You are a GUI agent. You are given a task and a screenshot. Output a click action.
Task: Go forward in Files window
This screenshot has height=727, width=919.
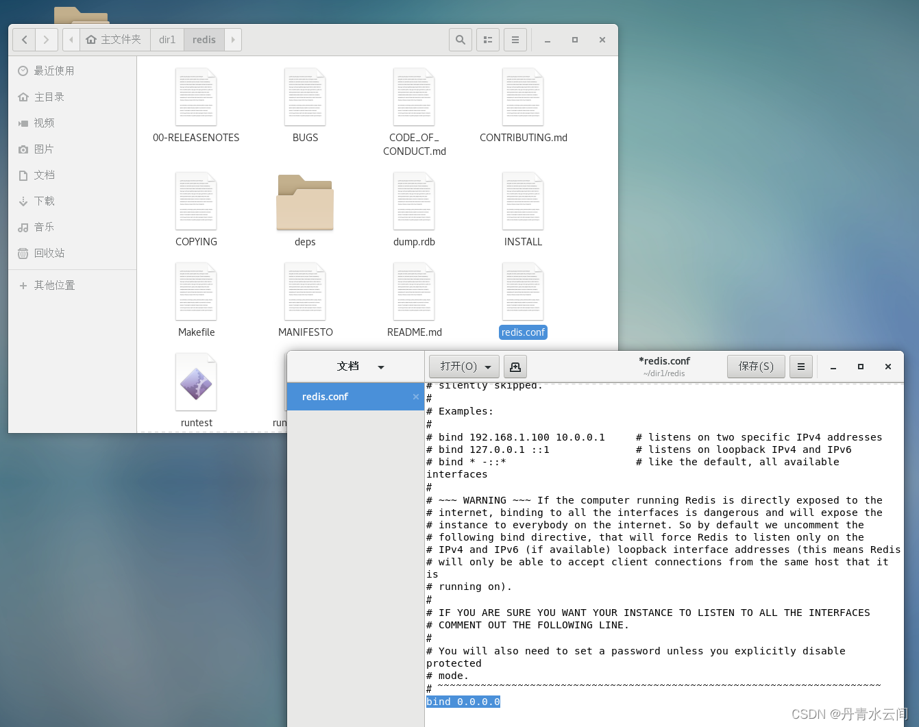tap(46, 40)
